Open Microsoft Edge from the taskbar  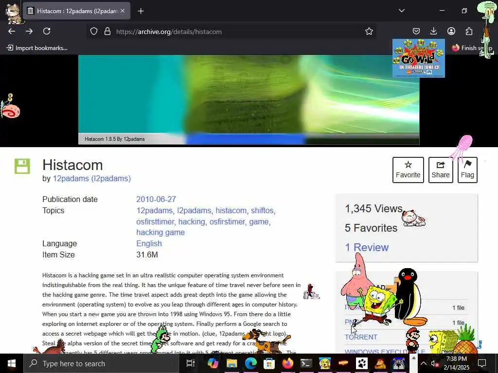coord(250,363)
